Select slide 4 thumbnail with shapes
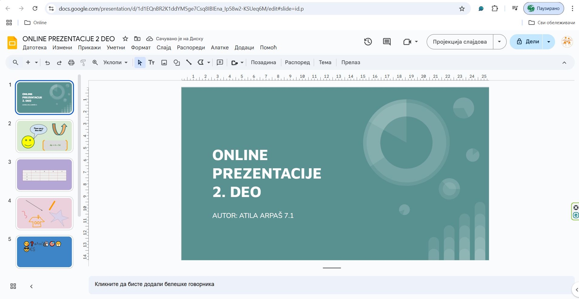The width and height of the screenshot is (579, 299). [45, 213]
